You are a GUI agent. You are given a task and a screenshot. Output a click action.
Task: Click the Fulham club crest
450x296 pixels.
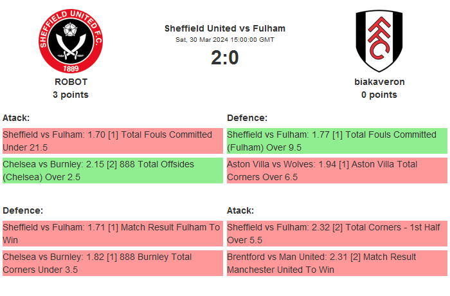click(379, 41)
